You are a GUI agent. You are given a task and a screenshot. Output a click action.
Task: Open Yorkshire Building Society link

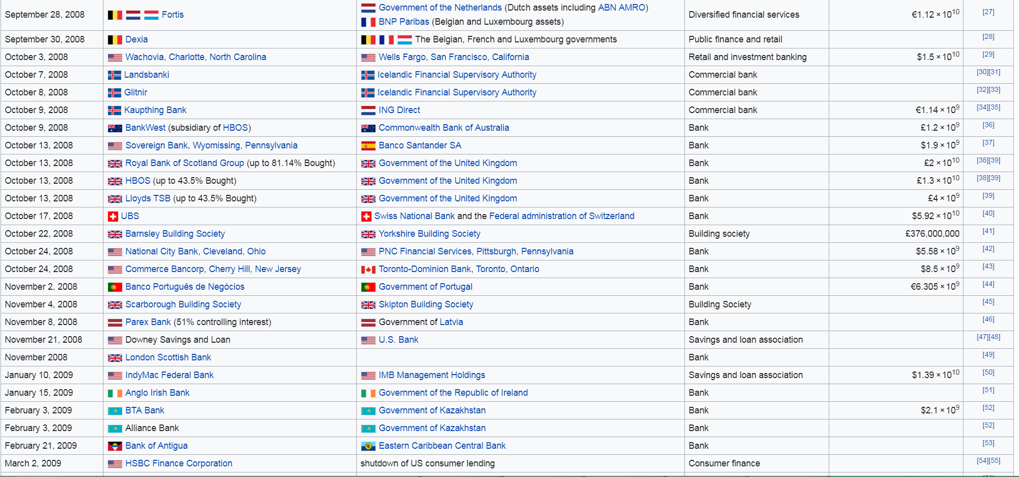click(430, 234)
